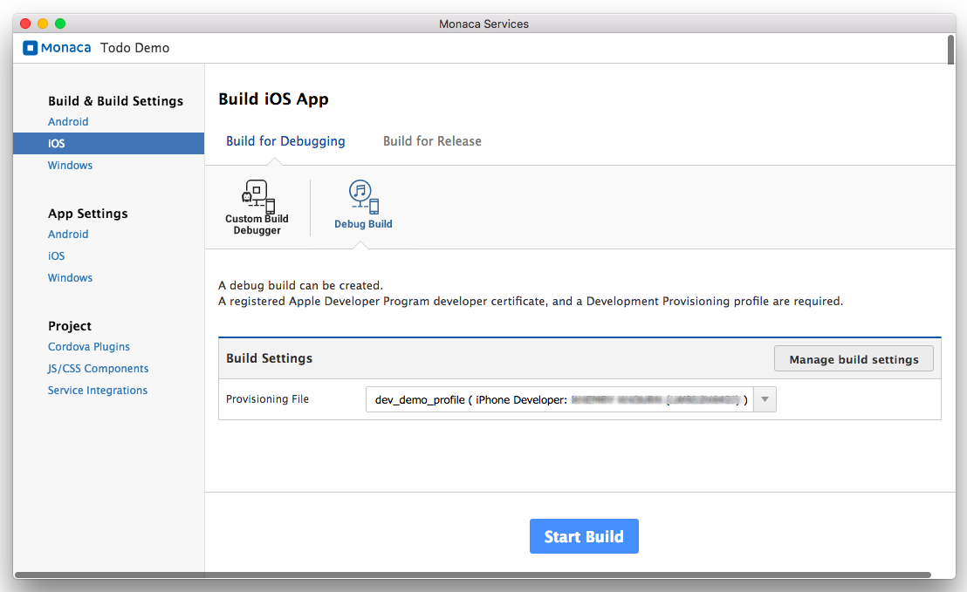Click the green maximize window button
Viewport: 967px width, 592px height.
click(x=60, y=24)
